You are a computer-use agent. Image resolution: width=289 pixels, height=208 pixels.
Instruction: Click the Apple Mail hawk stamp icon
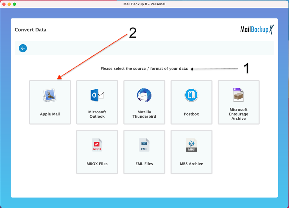click(50, 95)
